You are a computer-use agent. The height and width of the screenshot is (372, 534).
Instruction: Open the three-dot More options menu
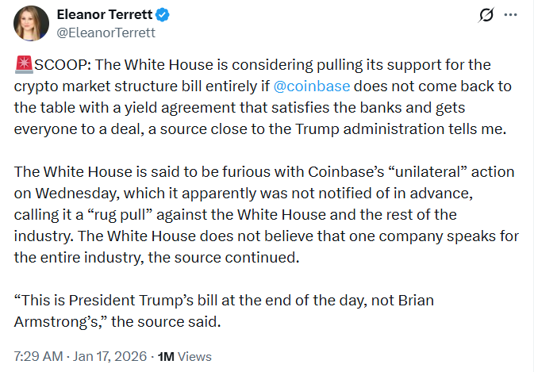point(512,15)
